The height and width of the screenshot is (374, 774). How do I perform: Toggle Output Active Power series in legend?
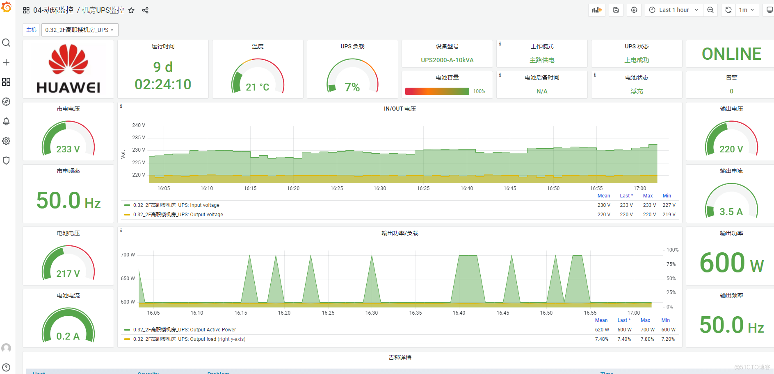coord(185,330)
